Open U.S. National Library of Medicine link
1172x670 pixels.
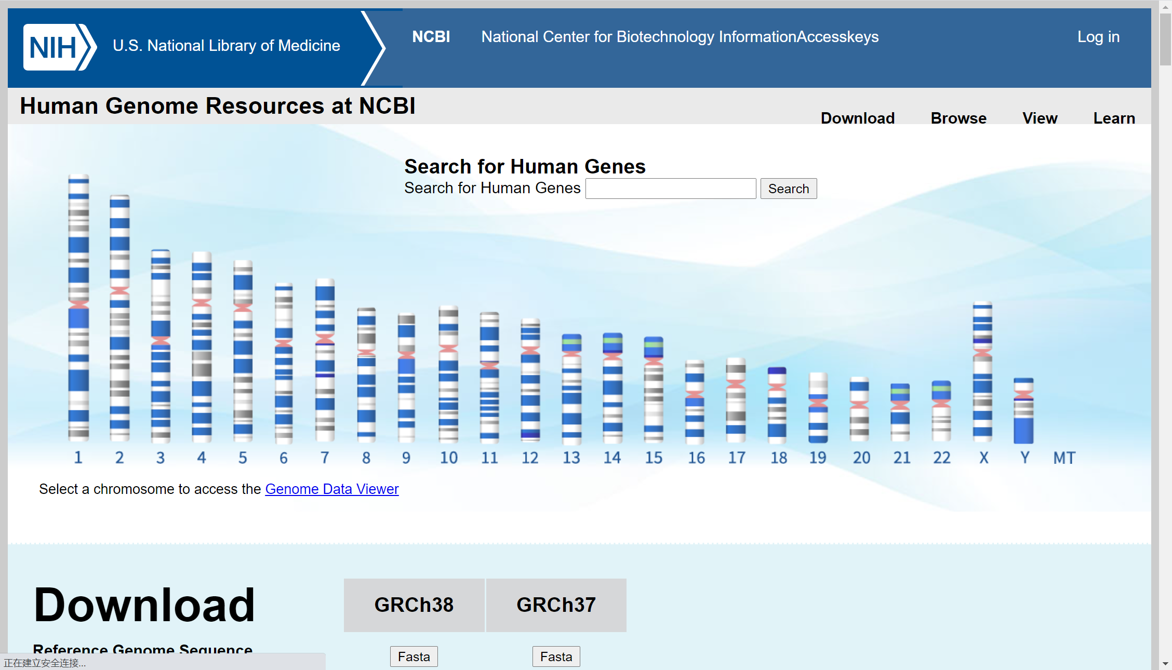pyautogui.click(x=227, y=46)
